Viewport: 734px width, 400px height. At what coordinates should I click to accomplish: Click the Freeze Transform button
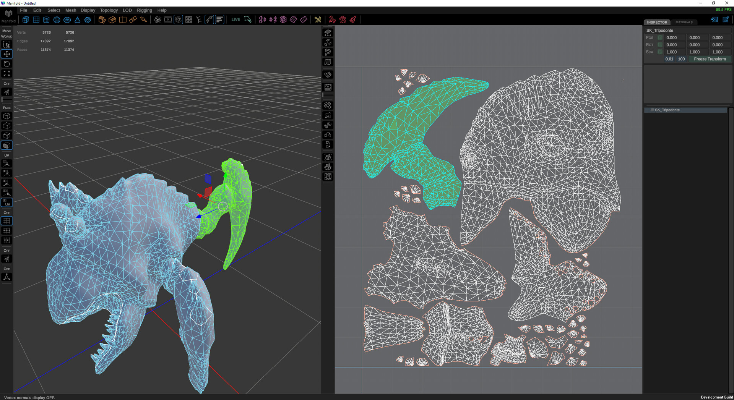coord(710,59)
